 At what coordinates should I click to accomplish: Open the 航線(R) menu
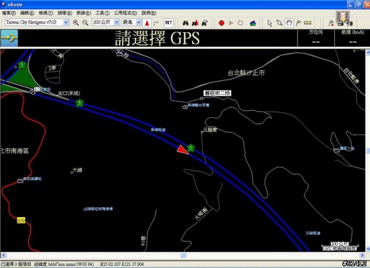pos(83,13)
